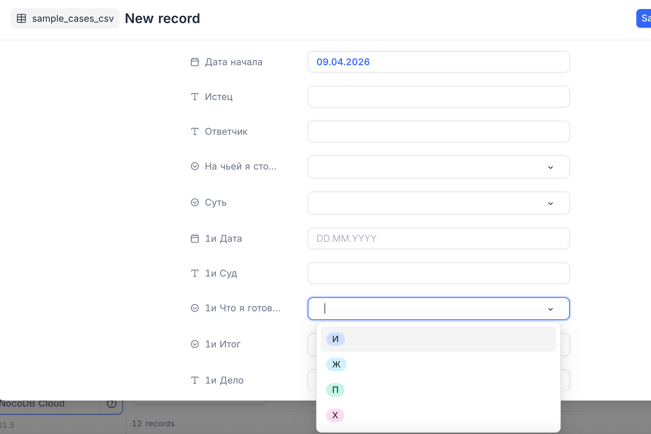This screenshot has width=651, height=434.
Task: Click the text type icon beside 1и Дело
Action: point(195,380)
